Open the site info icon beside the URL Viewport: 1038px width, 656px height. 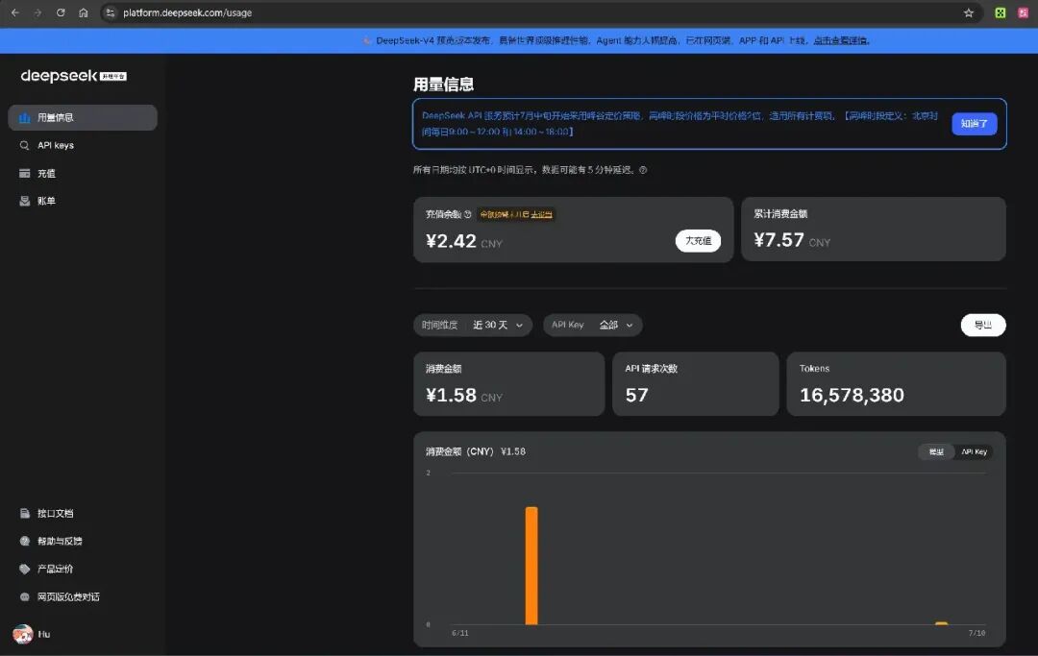[x=111, y=12]
